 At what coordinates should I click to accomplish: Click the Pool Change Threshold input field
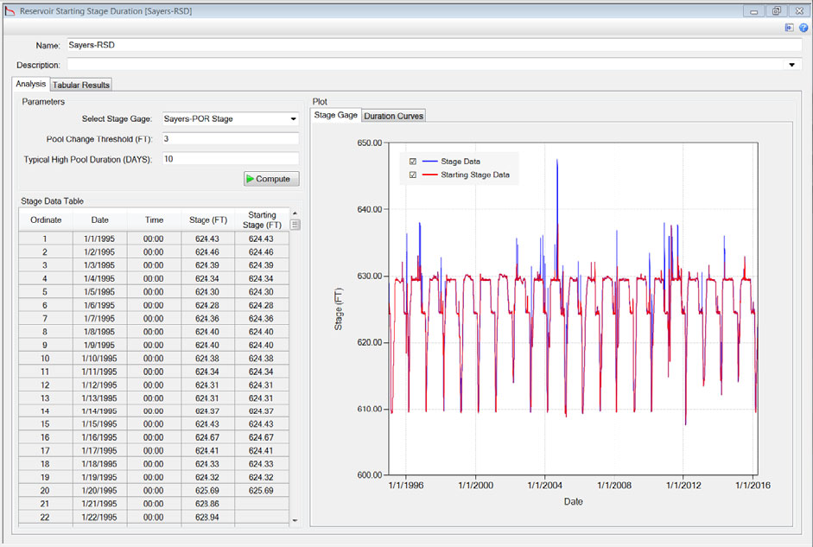click(229, 139)
